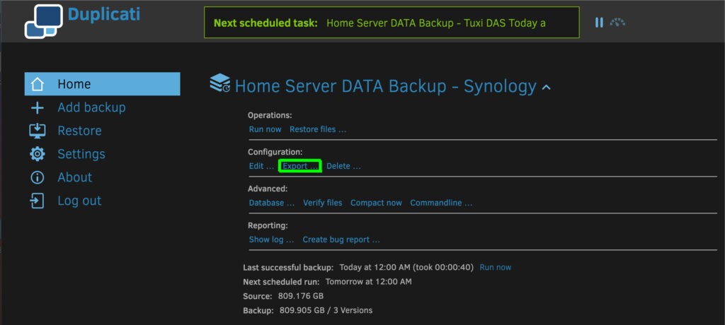Screen dimensions: 725x325
Task: Click the Duplicati logo icon
Action: (44, 21)
